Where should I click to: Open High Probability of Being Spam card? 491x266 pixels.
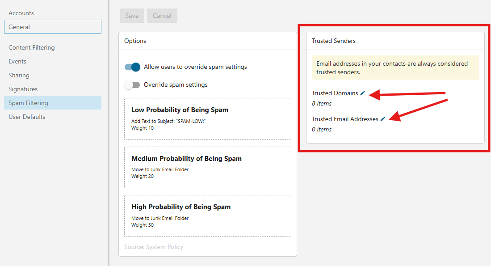click(208, 216)
